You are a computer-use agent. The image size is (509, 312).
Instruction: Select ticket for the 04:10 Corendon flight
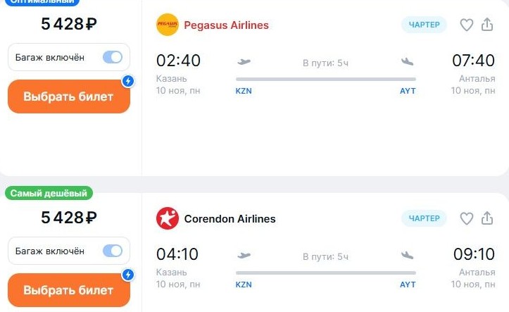point(68,290)
